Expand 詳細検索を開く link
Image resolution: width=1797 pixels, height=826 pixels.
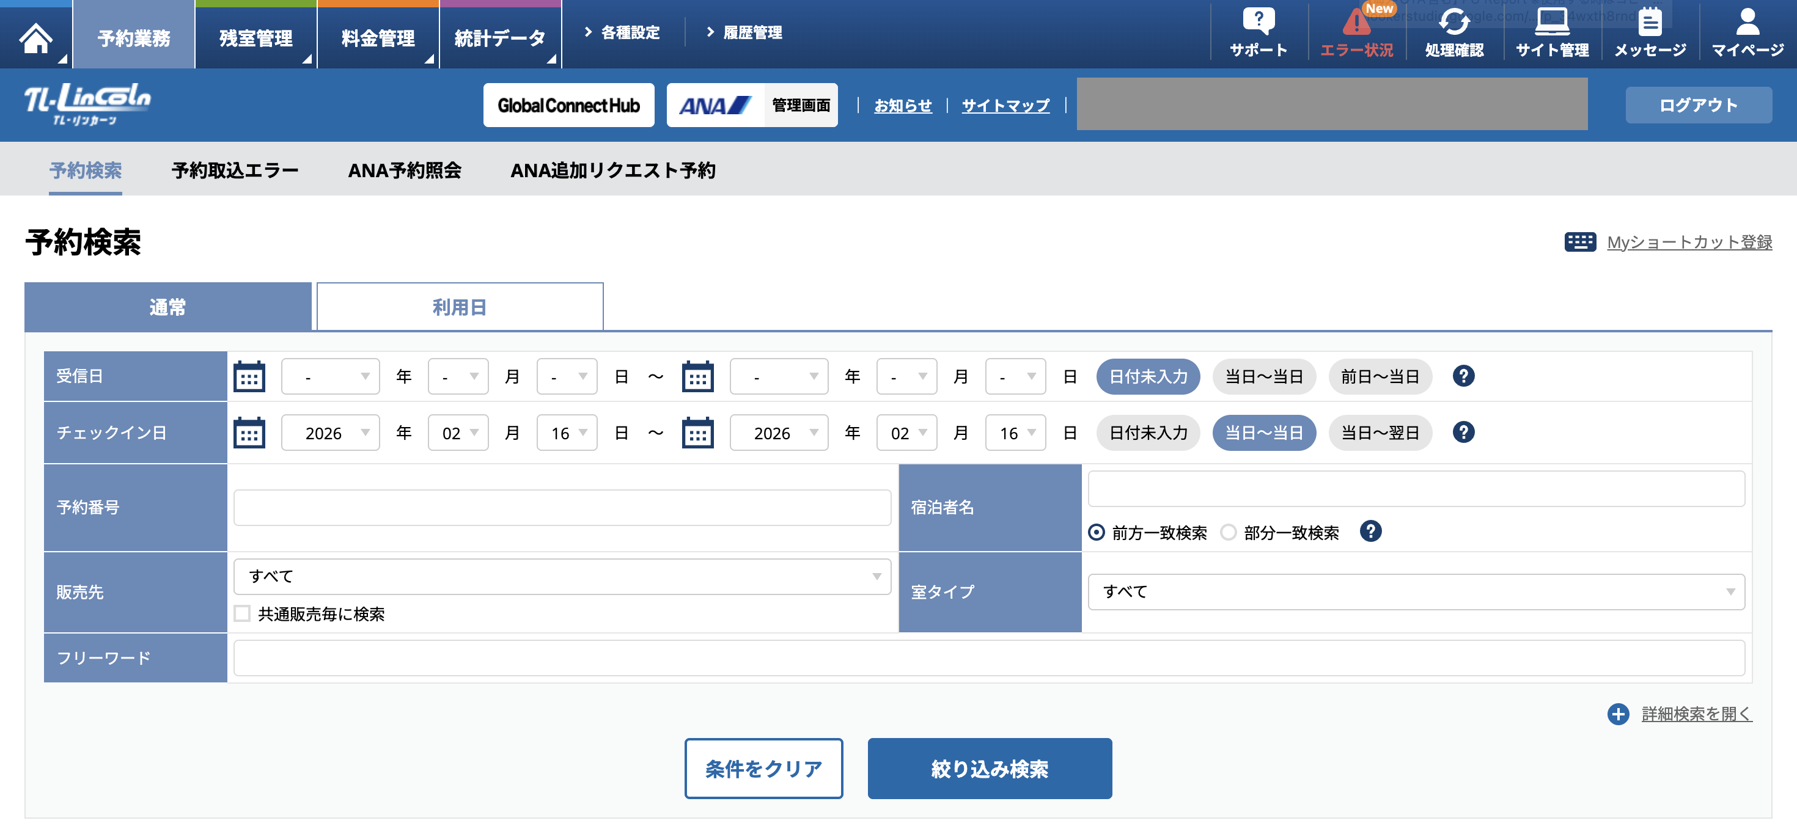point(1696,714)
